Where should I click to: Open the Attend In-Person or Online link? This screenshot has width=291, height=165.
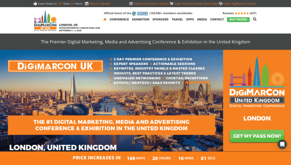coord(151,4)
